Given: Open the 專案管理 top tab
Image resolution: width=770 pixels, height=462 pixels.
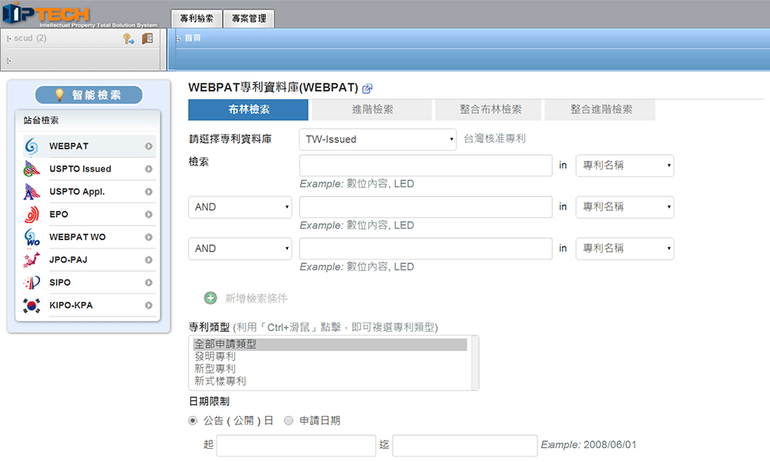Looking at the screenshot, I should click(x=249, y=18).
